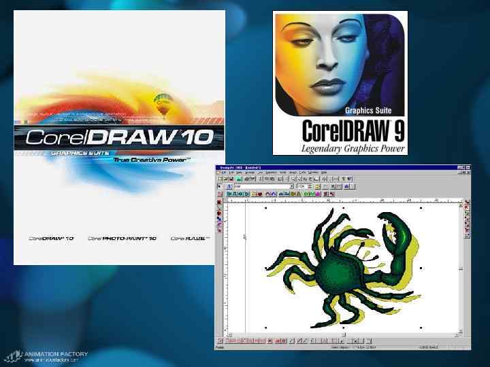Click the bottom-center selection handle below crab
This screenshot has height=367, width=490.
344,328
